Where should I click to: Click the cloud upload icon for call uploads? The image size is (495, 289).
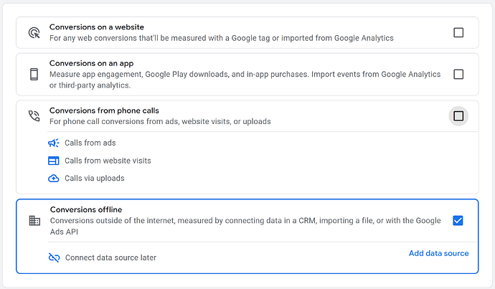click(x=54, y=179)
